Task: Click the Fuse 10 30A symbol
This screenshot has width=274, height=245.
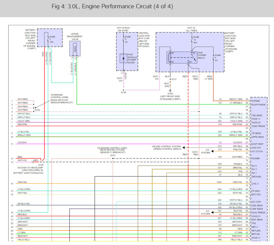Action: (191, 39)
